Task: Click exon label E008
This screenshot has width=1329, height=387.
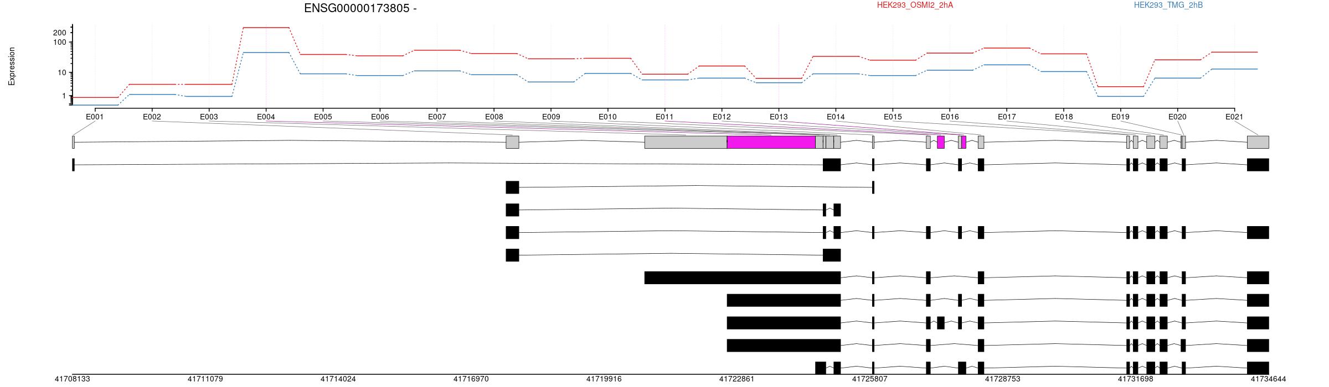Action: 494,117
